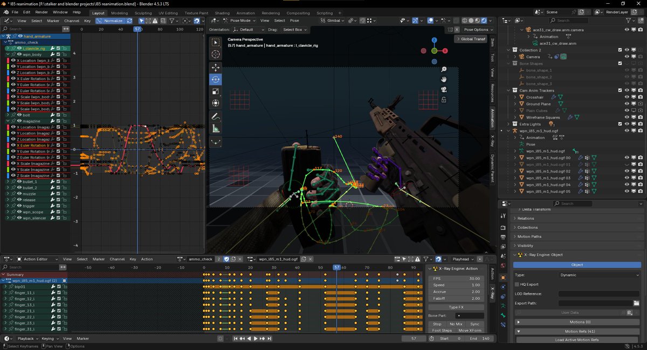Screen dimensions: 647x350
Task: Open Channel menu in Action Editor header
Action: 116,259
